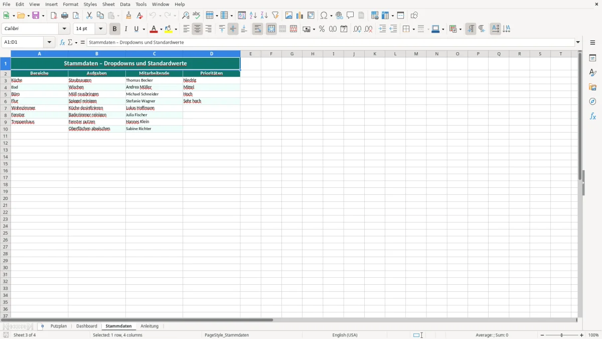Click column D header
This screenshot has height=339, width=602.
pyautogui.click(x=211, y=54)
